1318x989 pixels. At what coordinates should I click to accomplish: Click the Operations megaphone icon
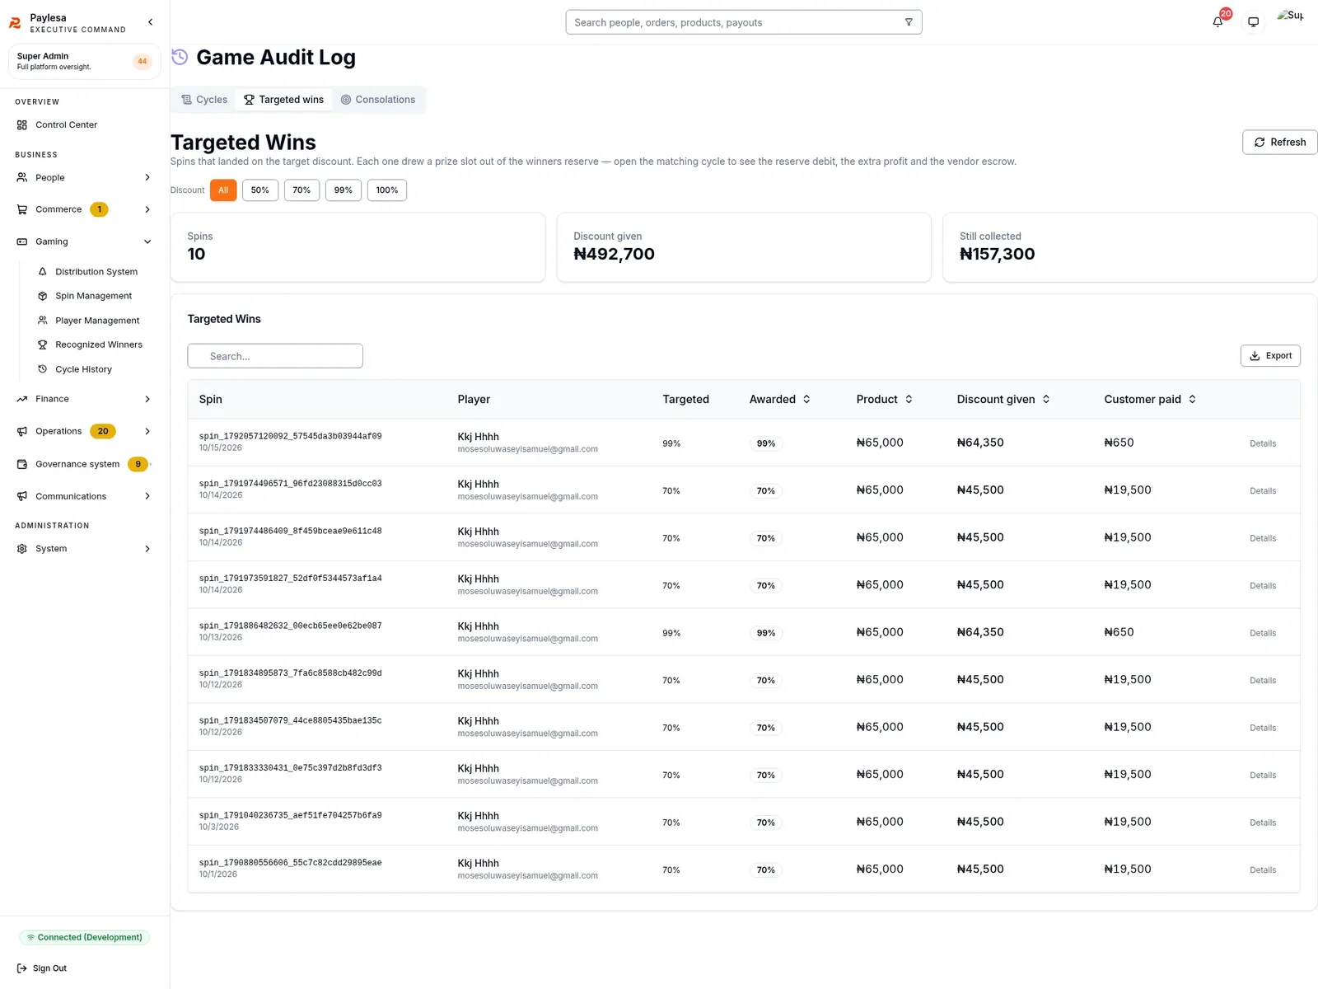tap(22, 431)
